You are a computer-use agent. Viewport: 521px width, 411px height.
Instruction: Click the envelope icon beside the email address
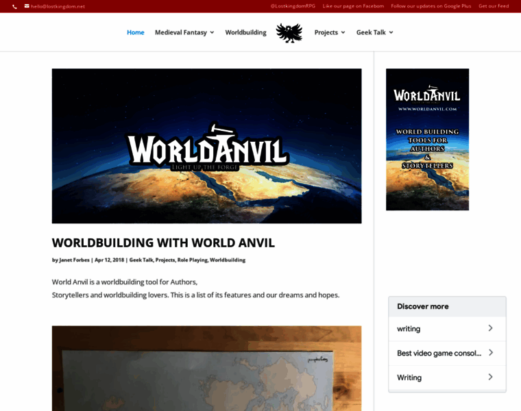point(27,6)
